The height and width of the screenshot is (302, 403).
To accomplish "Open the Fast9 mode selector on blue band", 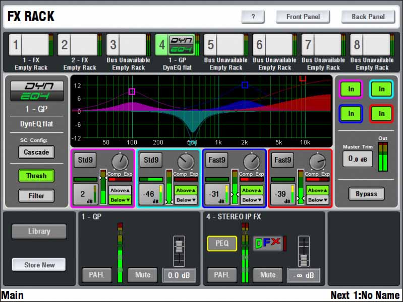I will (215, 161).
